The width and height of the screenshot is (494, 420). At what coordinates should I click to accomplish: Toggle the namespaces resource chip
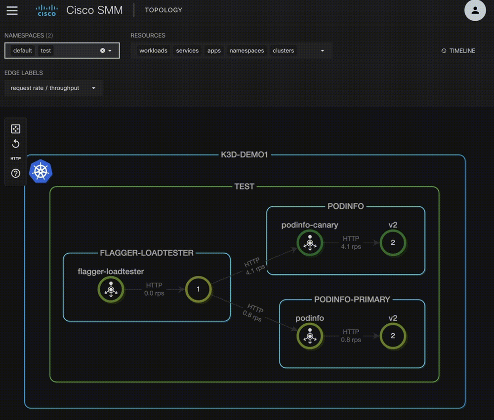247,50
